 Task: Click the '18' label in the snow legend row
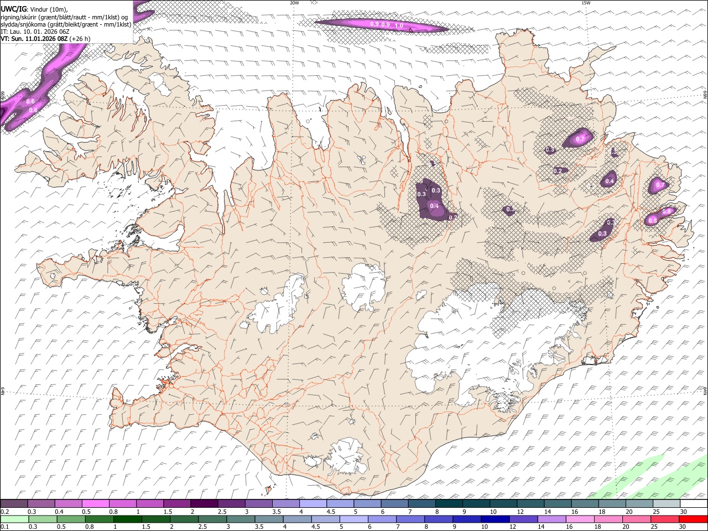[602, 512]
